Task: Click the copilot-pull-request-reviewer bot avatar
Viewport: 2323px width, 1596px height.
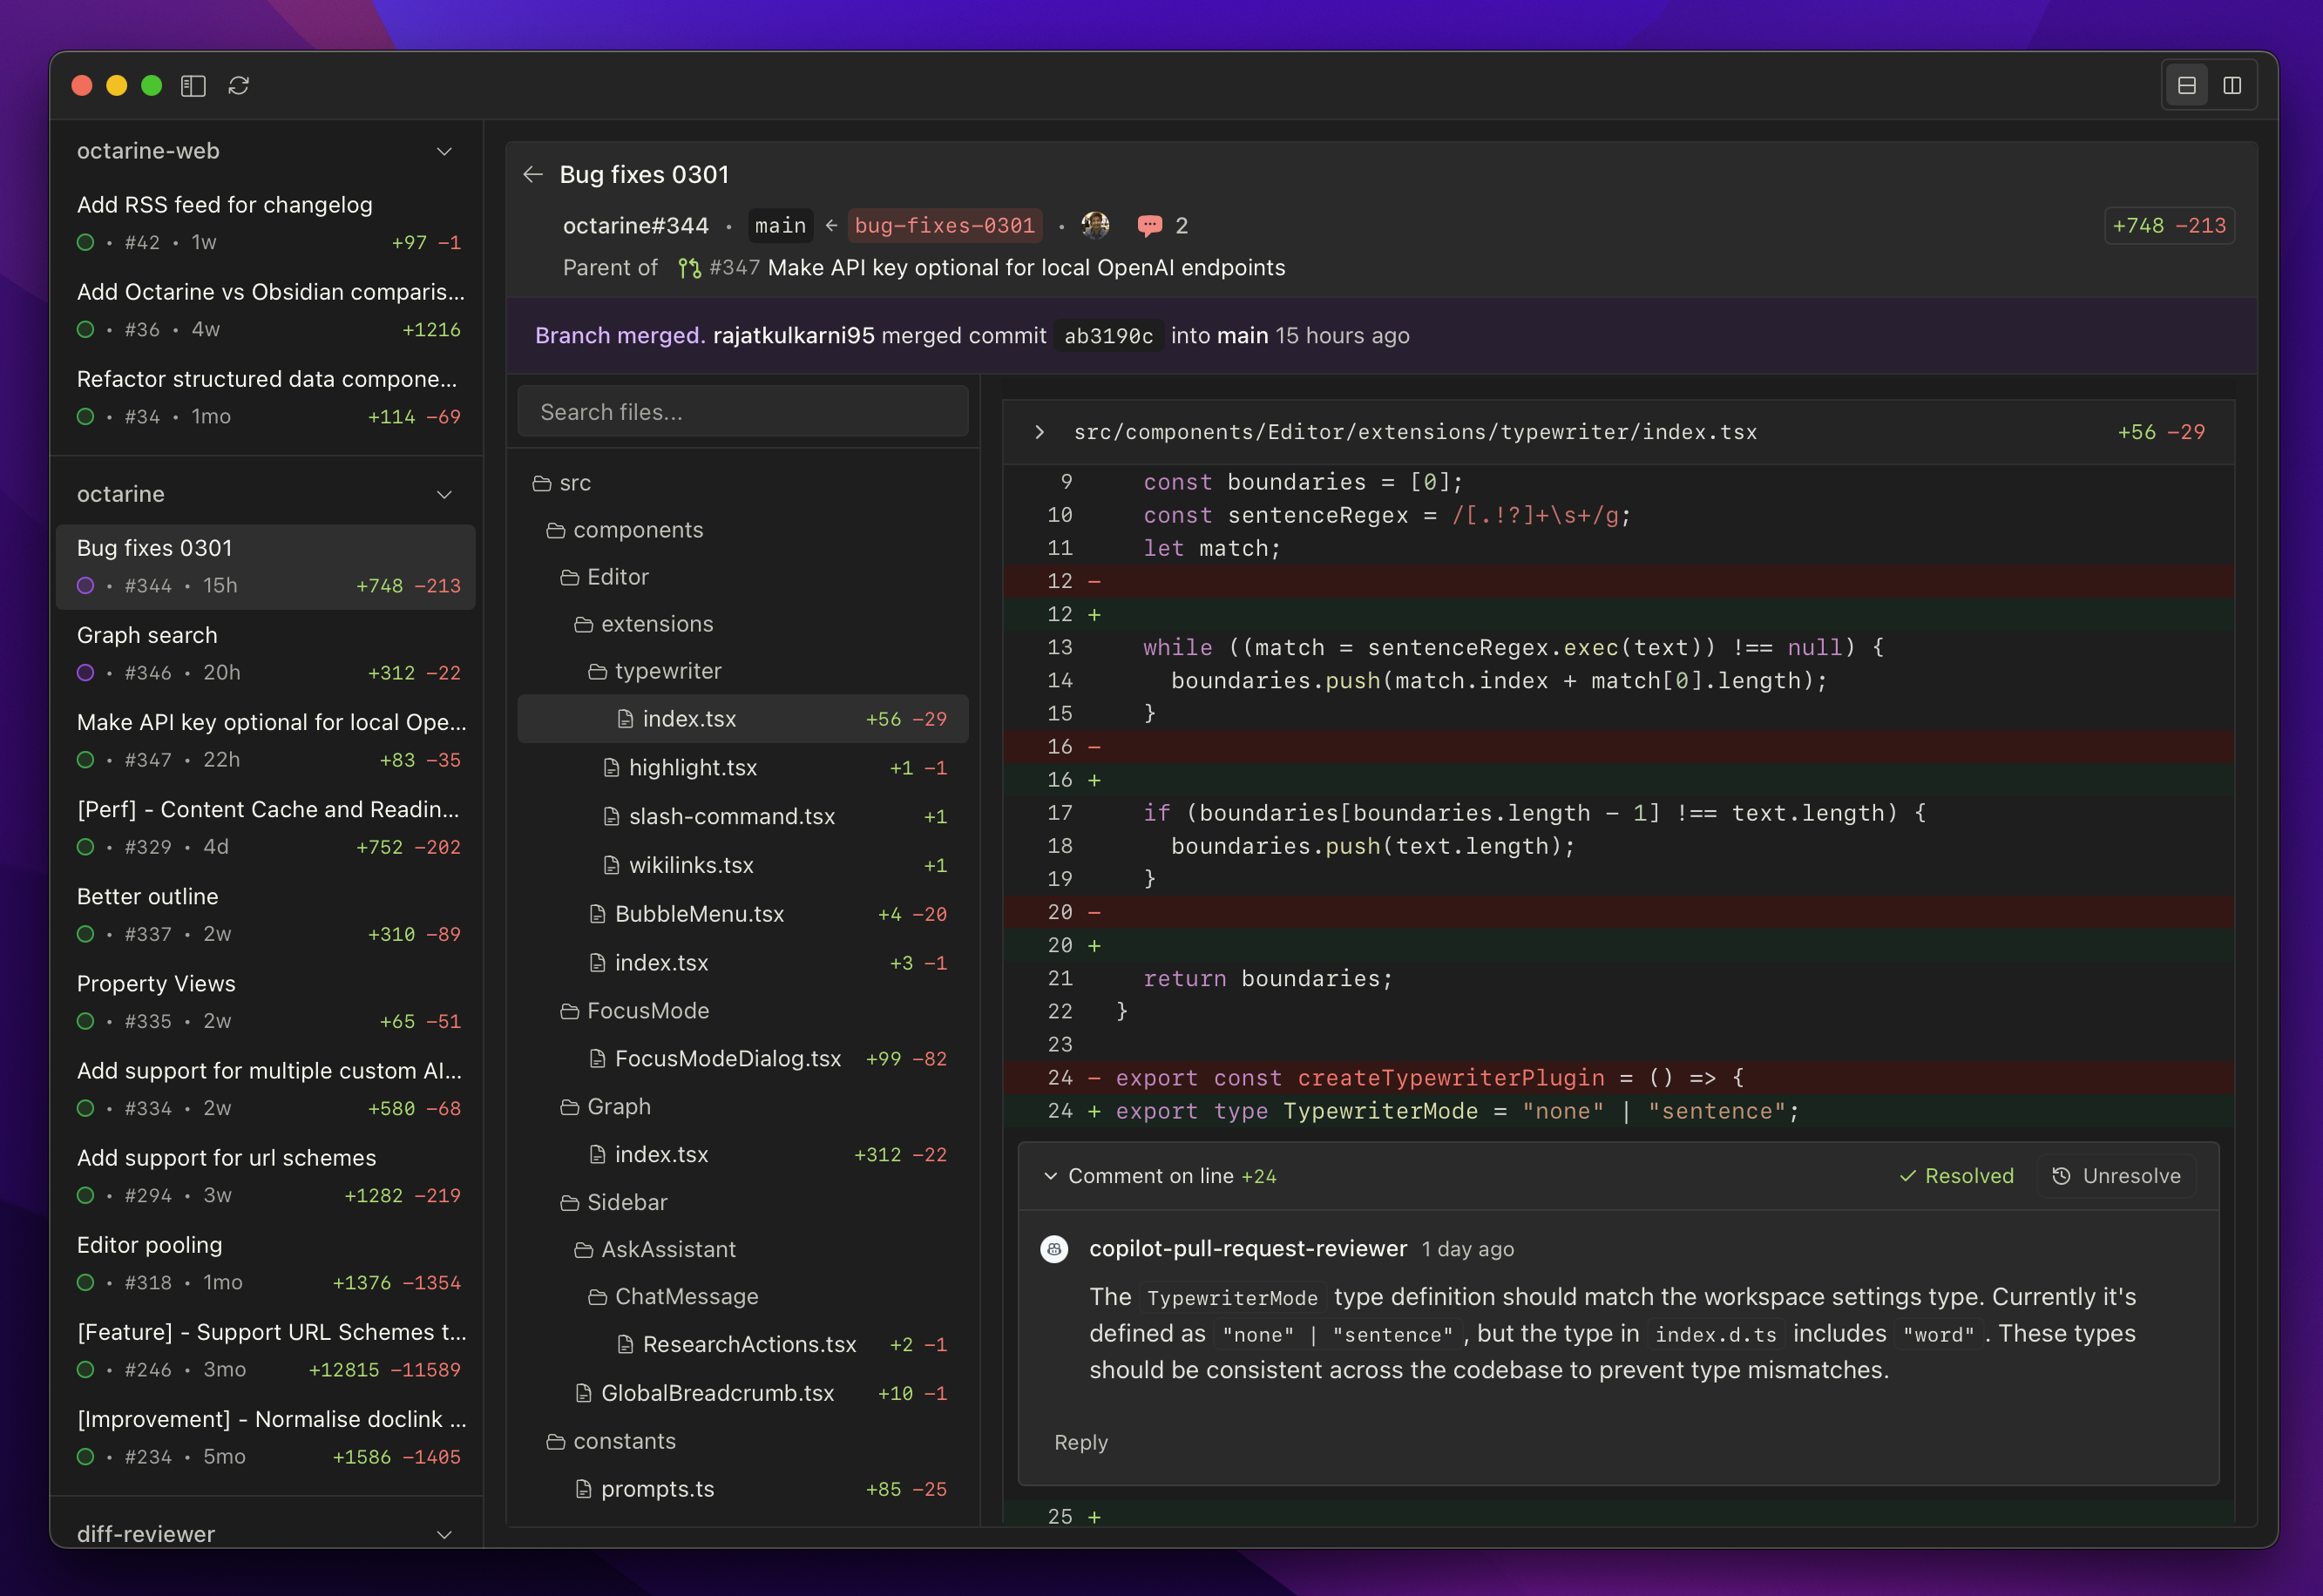Action: click(1055, 1248)
